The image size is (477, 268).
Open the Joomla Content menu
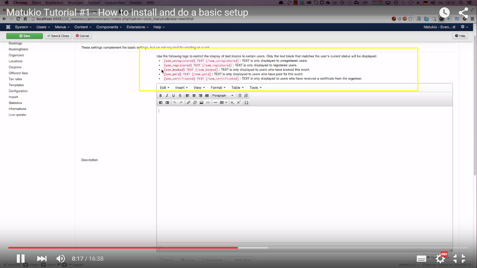(83, 27)
